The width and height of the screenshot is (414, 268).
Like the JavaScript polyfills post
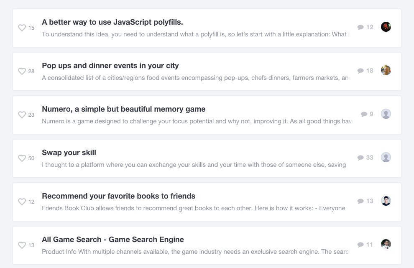pos(22,28)
